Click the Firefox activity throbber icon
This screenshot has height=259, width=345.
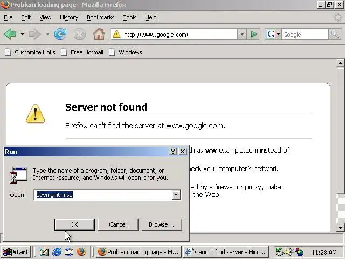click(337, 17)
